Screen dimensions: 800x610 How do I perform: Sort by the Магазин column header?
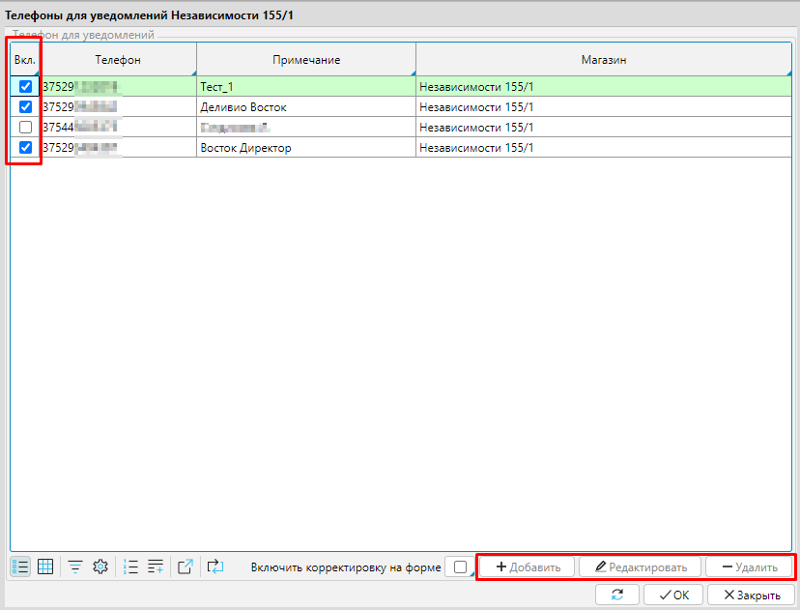click(x=603, y=60)
